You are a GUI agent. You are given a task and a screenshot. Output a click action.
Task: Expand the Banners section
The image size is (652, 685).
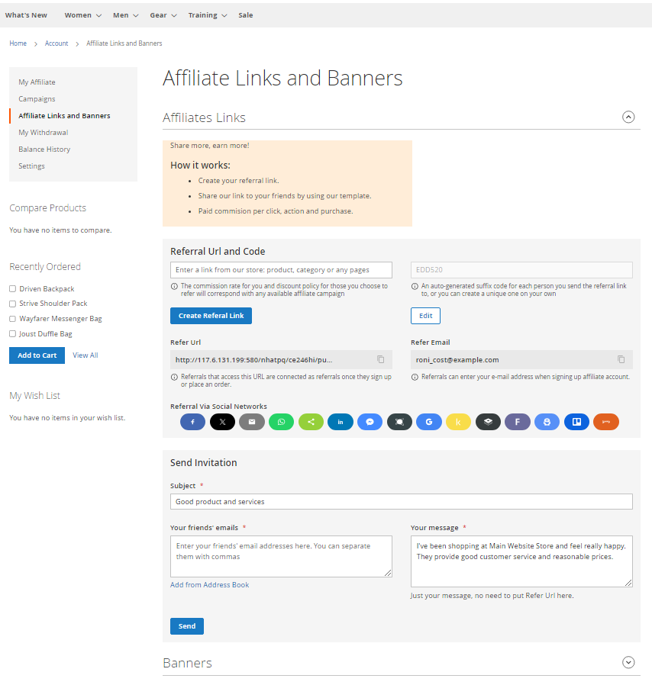tap(628, 663)
